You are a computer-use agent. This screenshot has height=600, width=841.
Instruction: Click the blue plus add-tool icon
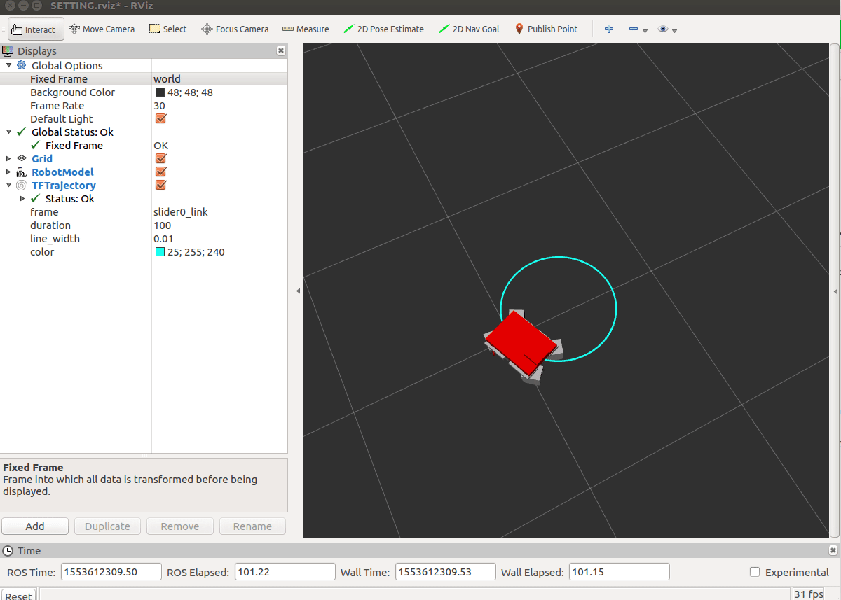(609, 29)
